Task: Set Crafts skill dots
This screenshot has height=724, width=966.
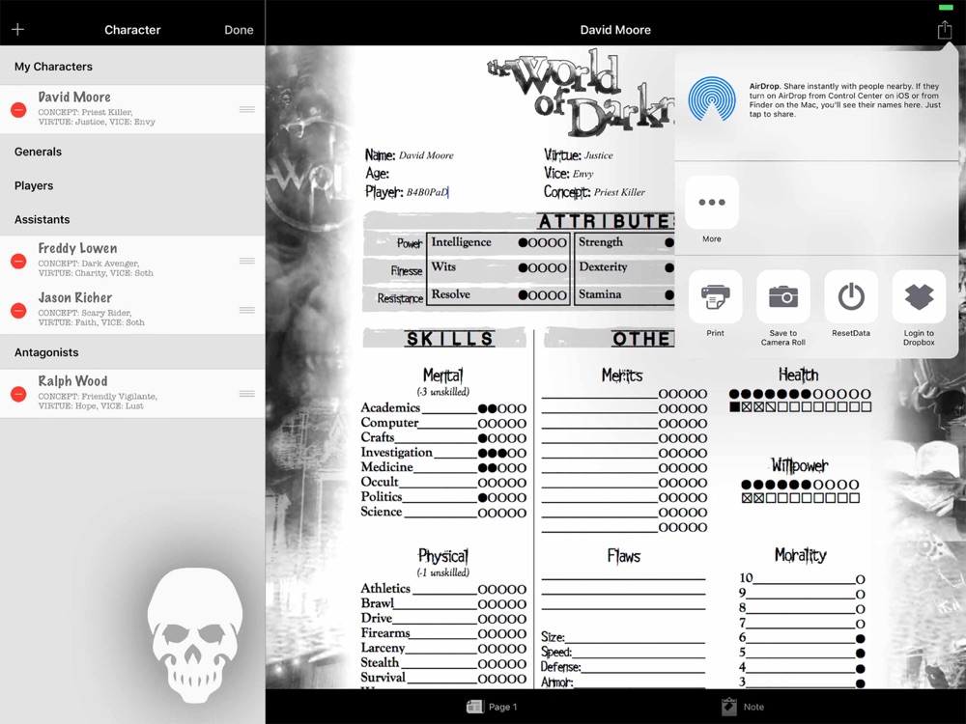Action: 502,438
